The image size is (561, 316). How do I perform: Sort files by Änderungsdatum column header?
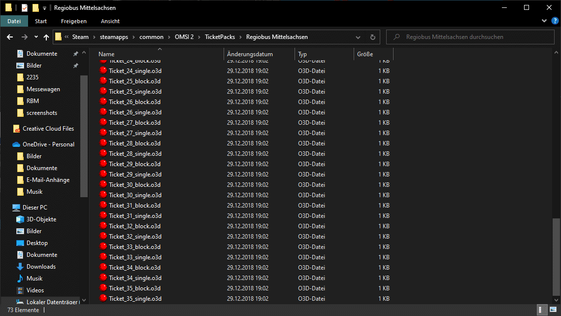tap(250, 54)
